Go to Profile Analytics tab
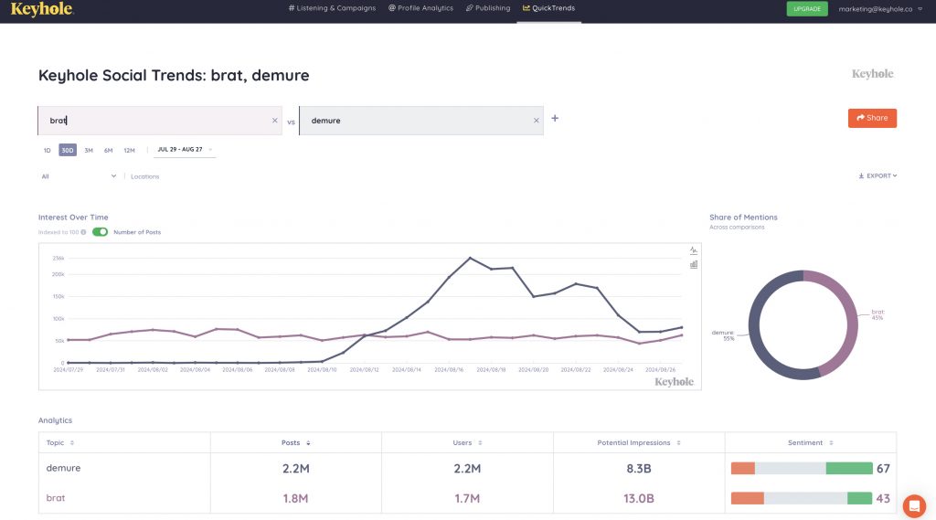Viewport: 936px width, 520px height. [420, 8]
